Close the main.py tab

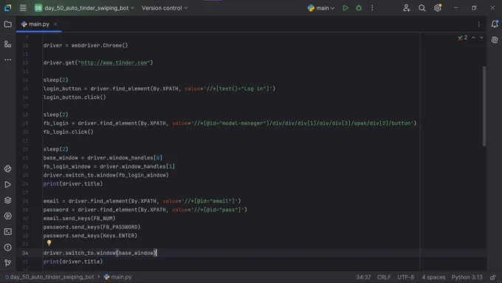click(x=55, y=24)
